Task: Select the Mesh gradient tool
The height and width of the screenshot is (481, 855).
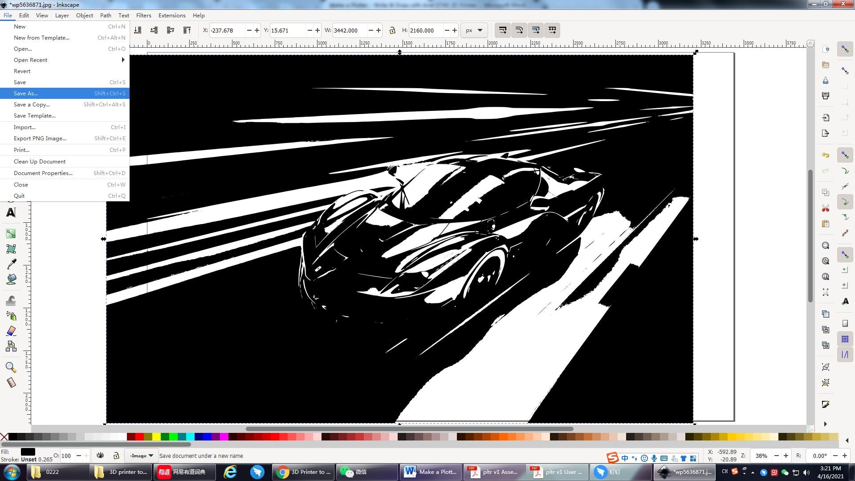Action: 11,249
